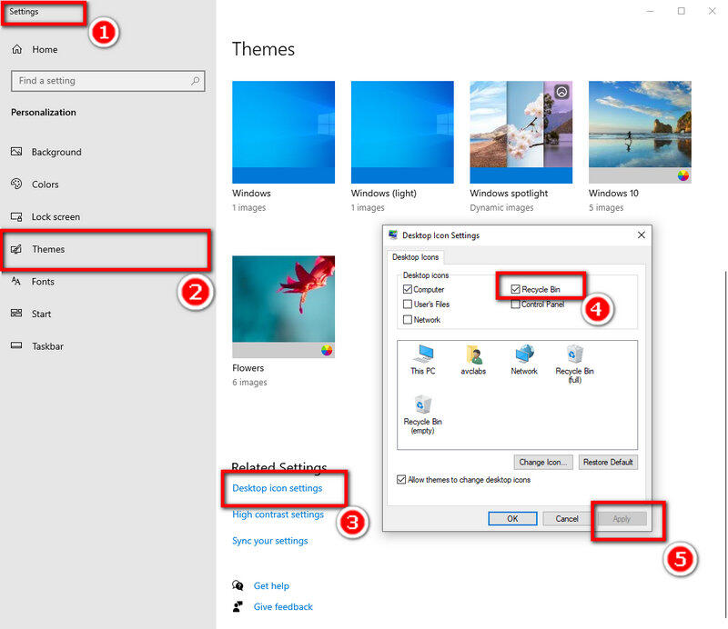Toggle the Recycle Bin checkbox

[516, 290]
